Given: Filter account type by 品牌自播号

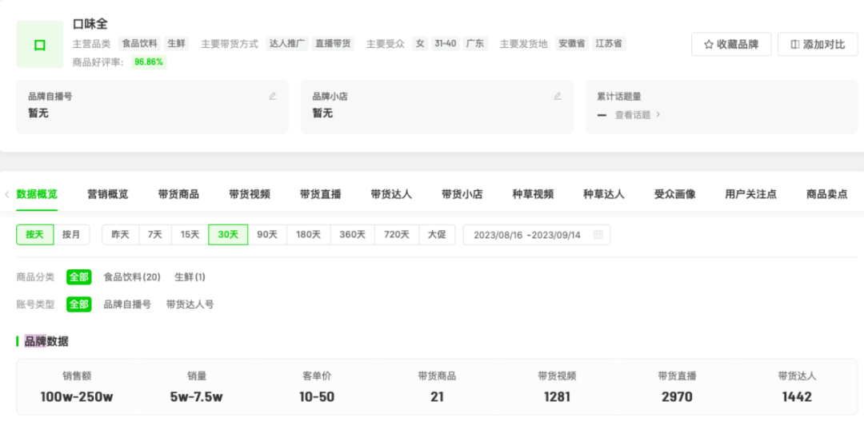Looking at the screenshot, I should [127, 304].
